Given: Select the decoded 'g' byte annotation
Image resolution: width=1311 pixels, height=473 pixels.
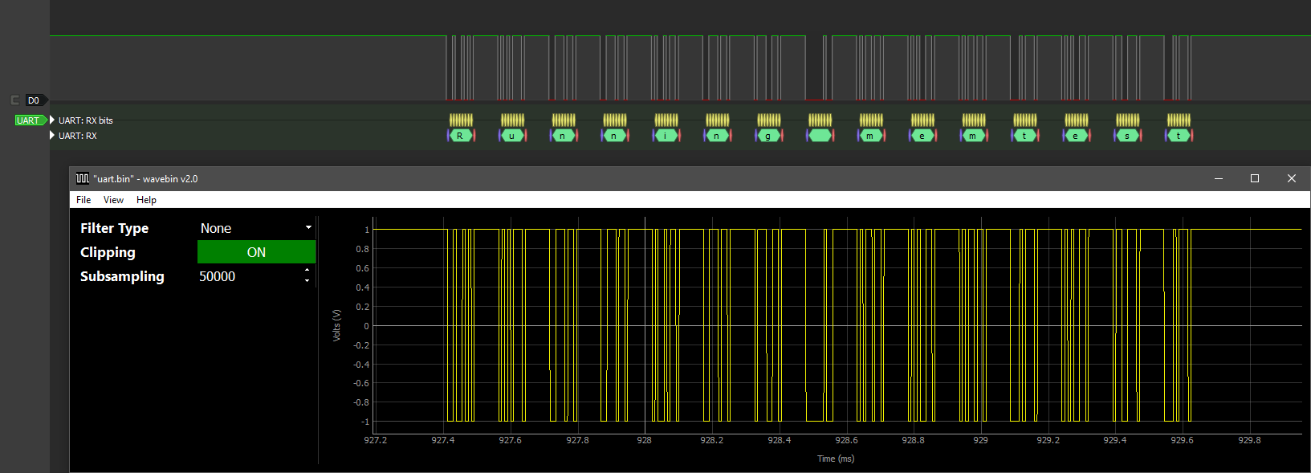Looking at the screenshot, I should pyautogui.click(x=768, y=136).
